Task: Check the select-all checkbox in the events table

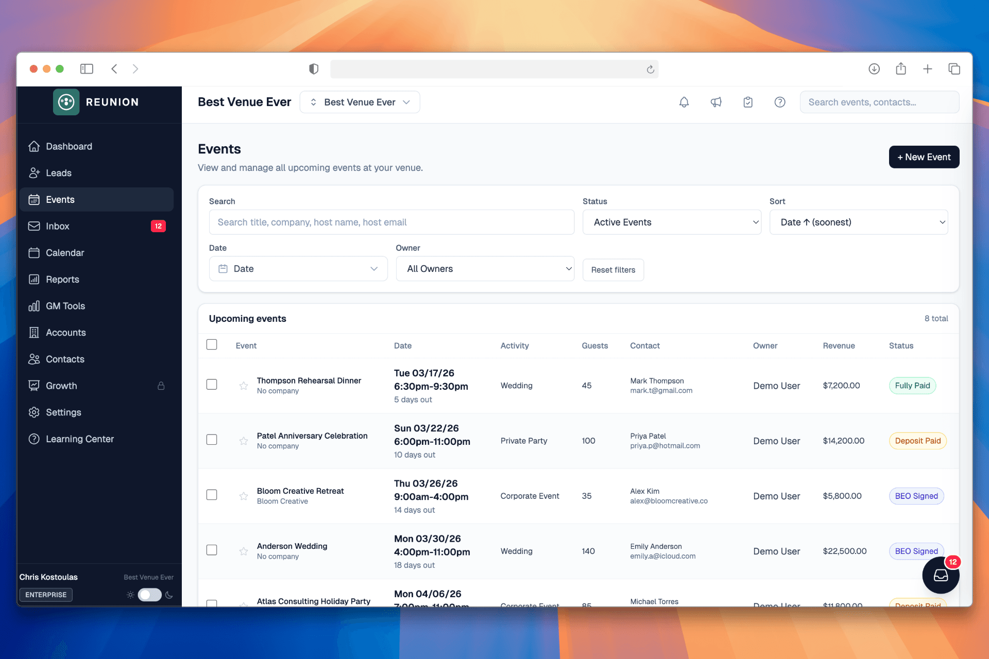Action: [x=212, y=344]
